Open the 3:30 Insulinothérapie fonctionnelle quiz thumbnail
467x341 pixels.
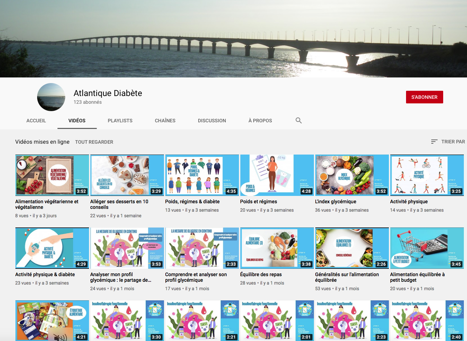tap(127, 321)
